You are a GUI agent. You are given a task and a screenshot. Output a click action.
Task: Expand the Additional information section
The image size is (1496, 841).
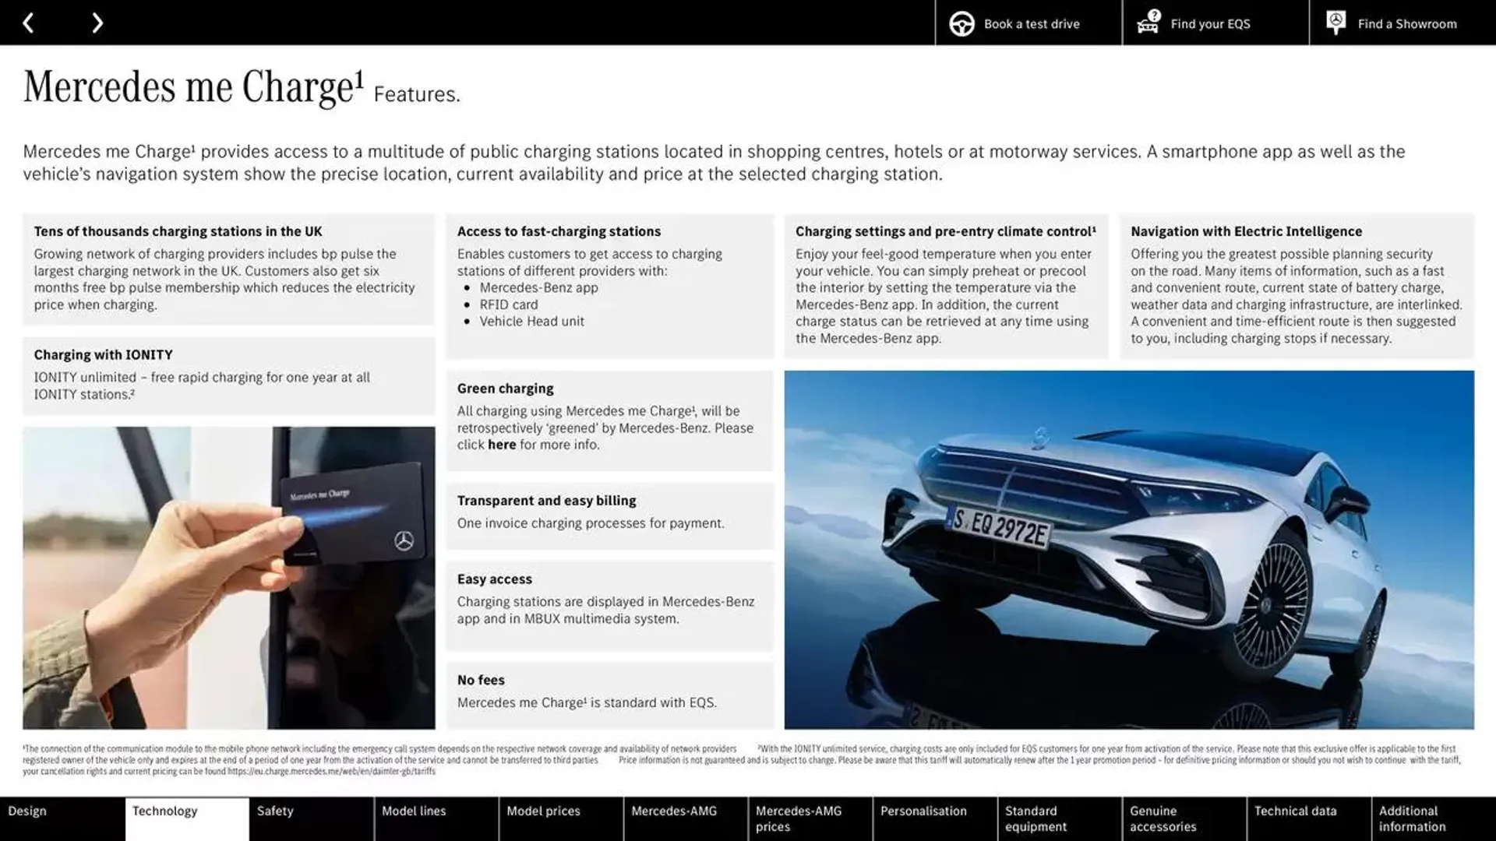pos(1431,818)
